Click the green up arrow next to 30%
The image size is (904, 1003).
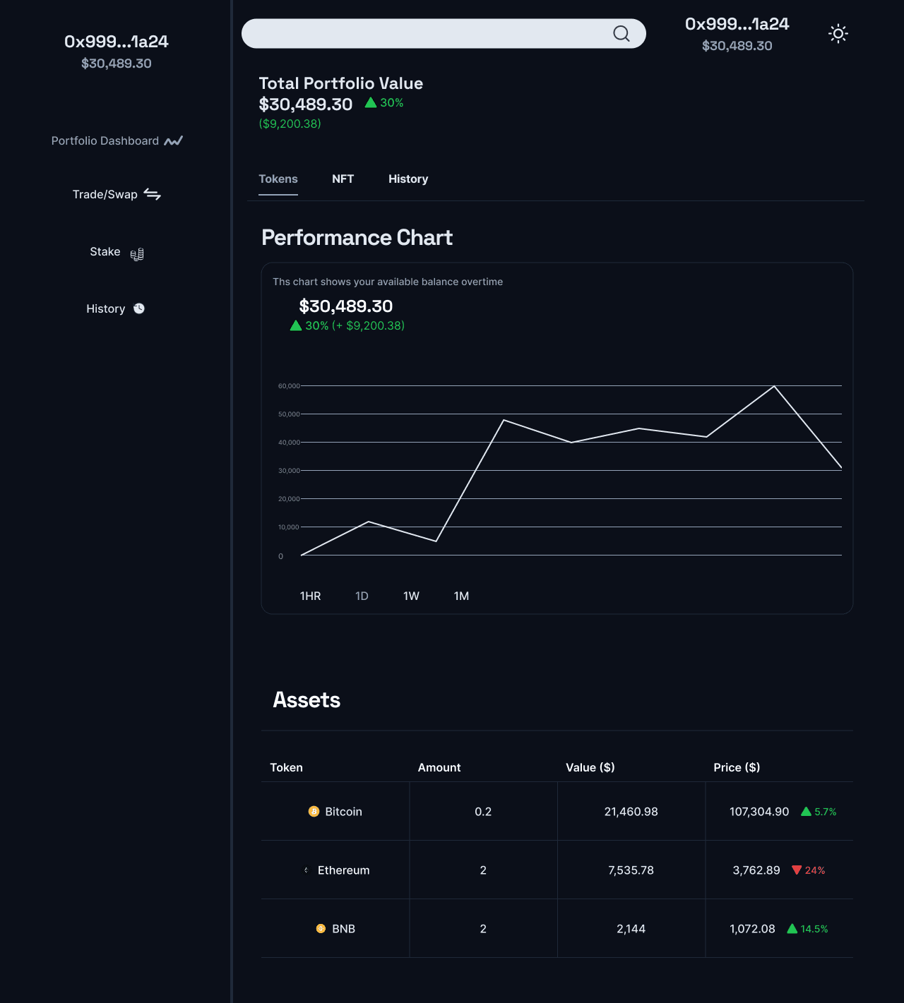370,102
